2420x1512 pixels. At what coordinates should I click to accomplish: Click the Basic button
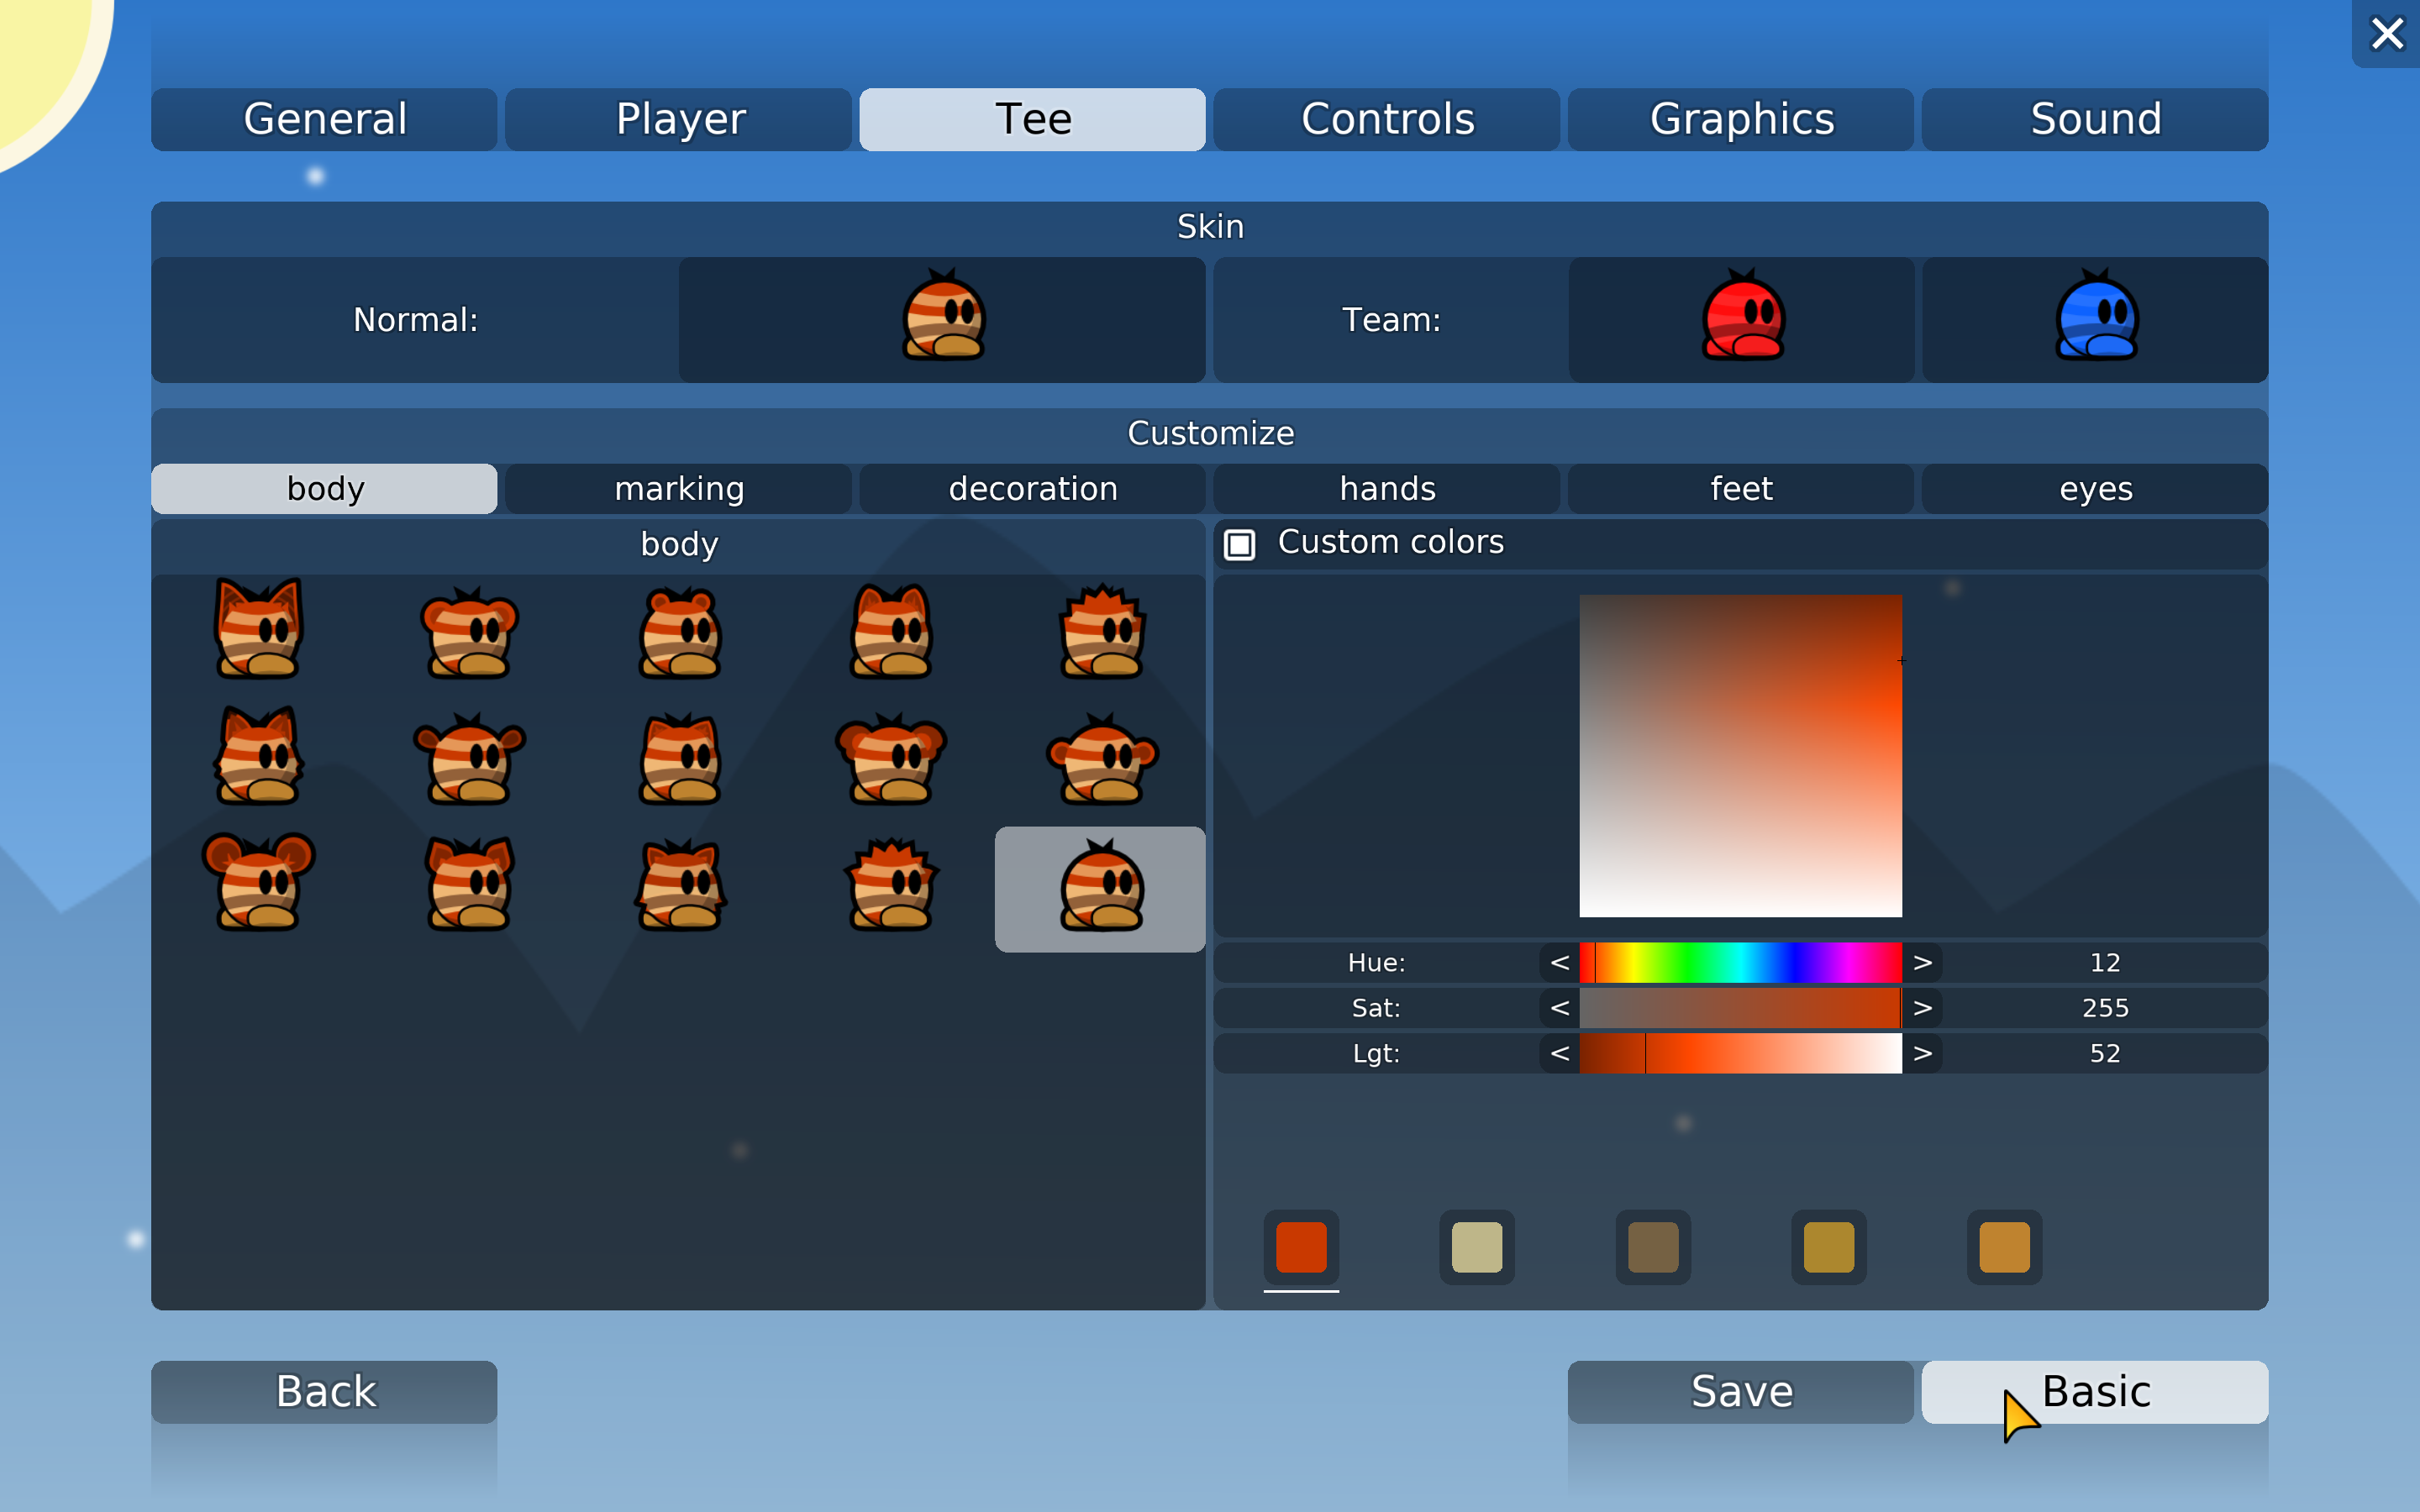pyautogui.click(x=2095, y=1392)
